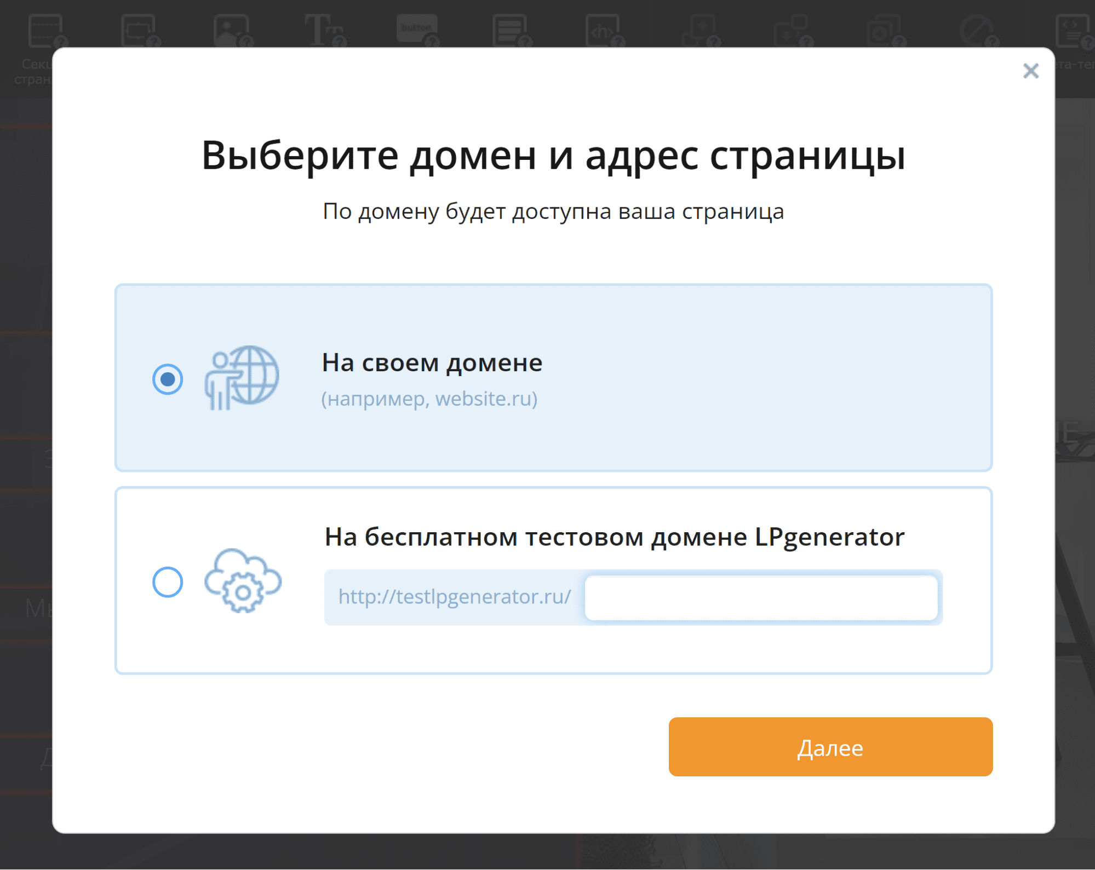Select the Image tool icon
The image size is (1095, 870).
pos(232,31)
